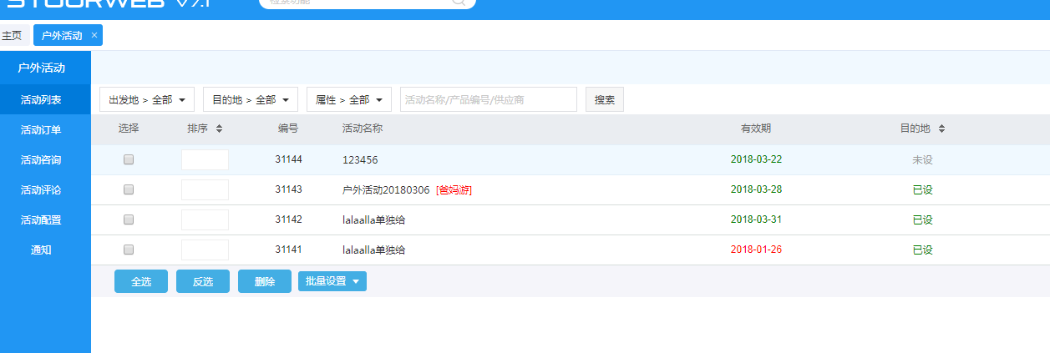Expand the 目的地 filter dropdown
The image size is (1050, 353).
point(251,99)
